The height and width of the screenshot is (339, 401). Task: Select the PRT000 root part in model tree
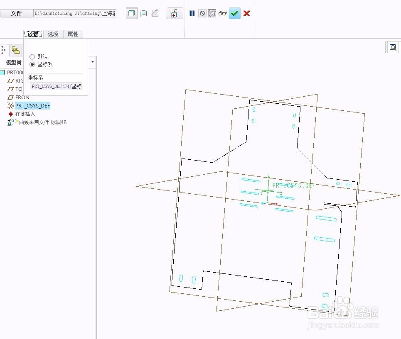tap(12, 73)
